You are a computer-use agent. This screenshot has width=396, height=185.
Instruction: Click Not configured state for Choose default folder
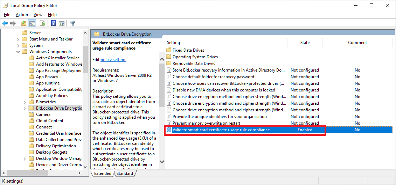coord(305,77)
